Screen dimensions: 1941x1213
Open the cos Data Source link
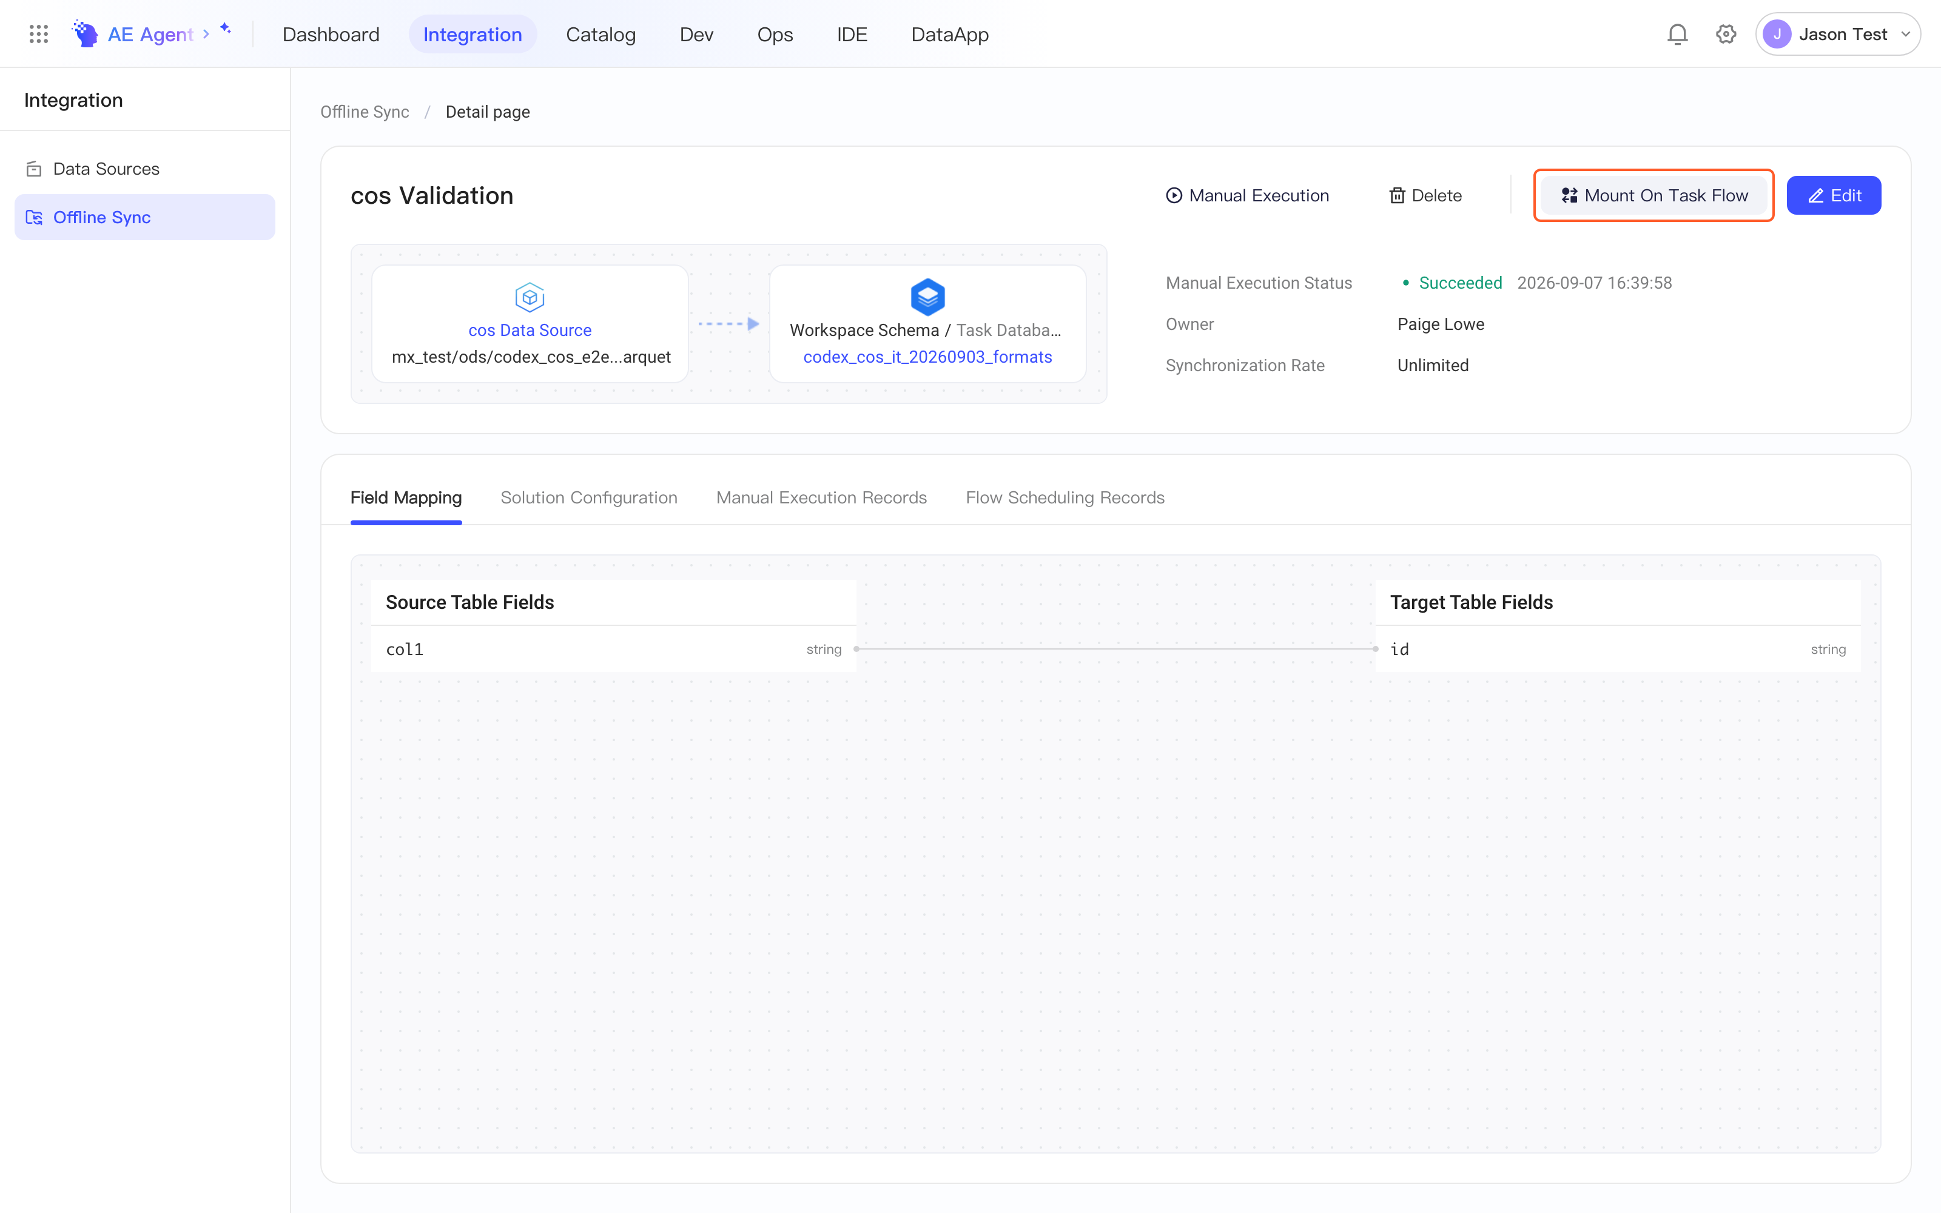530,331
